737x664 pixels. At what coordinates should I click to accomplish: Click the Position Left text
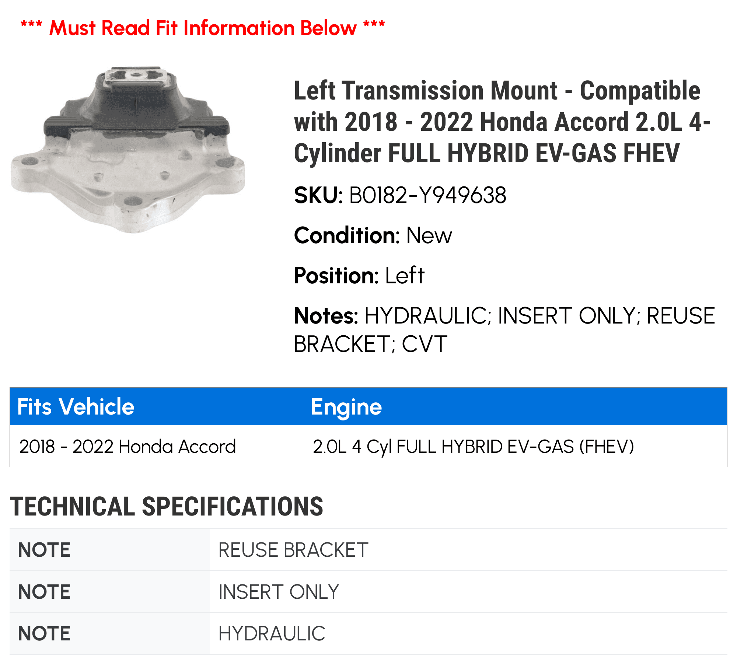click(359, 275)
